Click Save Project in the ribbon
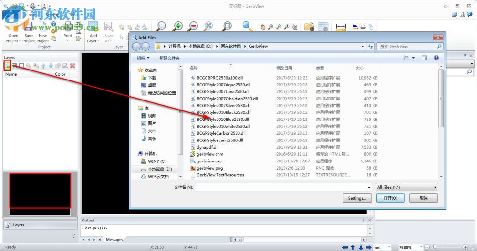Screen dimensions: 477x251 coord(29,33)
